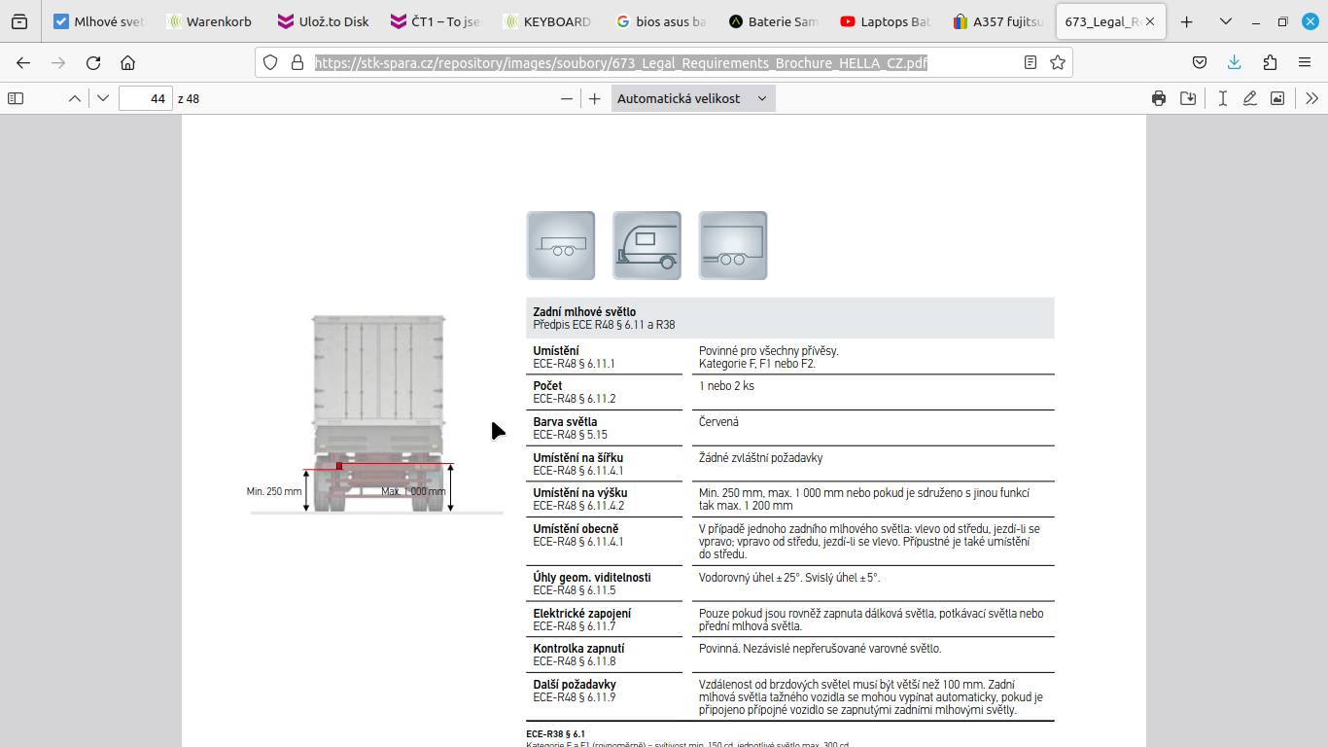
Task: Bookmark this page with star icon
Action: pos(1058,62)
